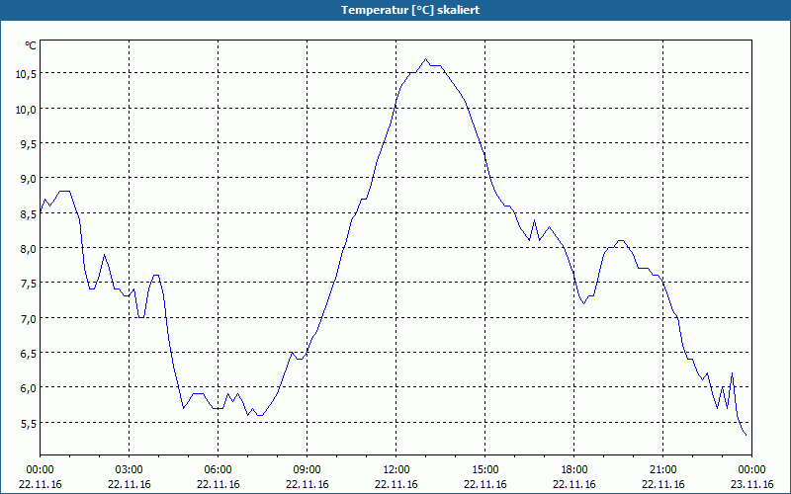Select the 7,0 y-axis label
Image resolution: width=791 pixels, height=494 pixels.
[x=29, y=319]
